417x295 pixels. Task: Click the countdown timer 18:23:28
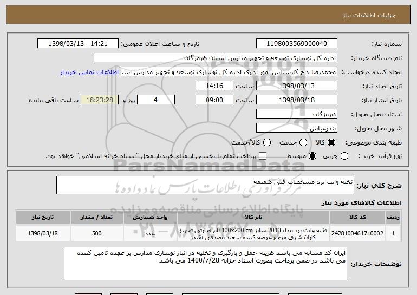[100, 100]
